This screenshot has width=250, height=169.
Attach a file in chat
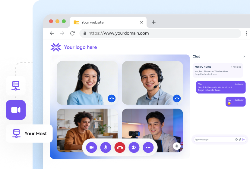(x=240, y=140)
